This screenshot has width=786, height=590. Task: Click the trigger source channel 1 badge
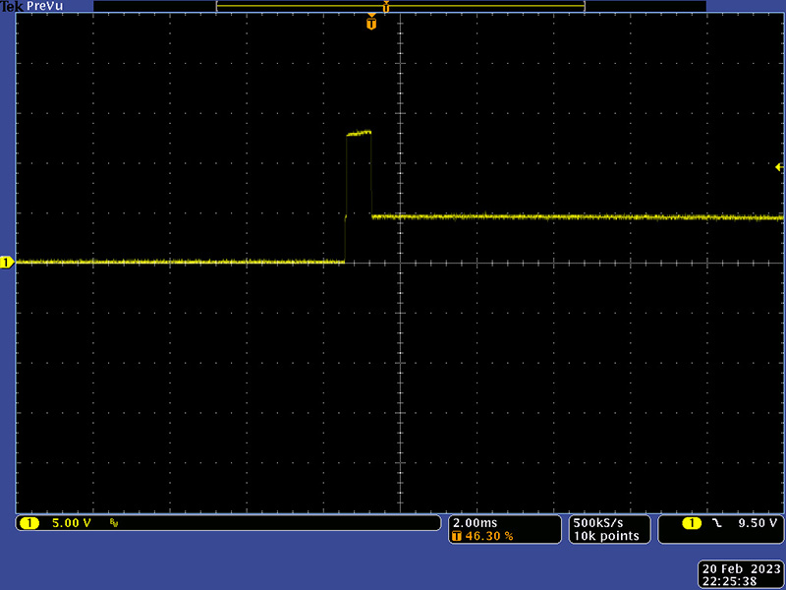pos(693,523)
